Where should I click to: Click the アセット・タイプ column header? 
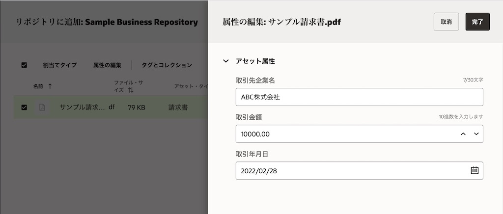pyautogui.click(x=191, y=86)
